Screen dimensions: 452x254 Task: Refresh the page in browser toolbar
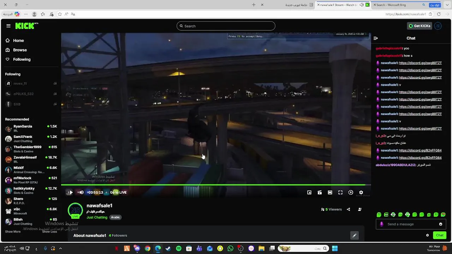(x=439, y=14)
